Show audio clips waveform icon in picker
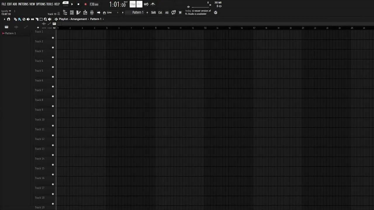Image resolution: width=374 pixels, height=210 pixels. 16,27
